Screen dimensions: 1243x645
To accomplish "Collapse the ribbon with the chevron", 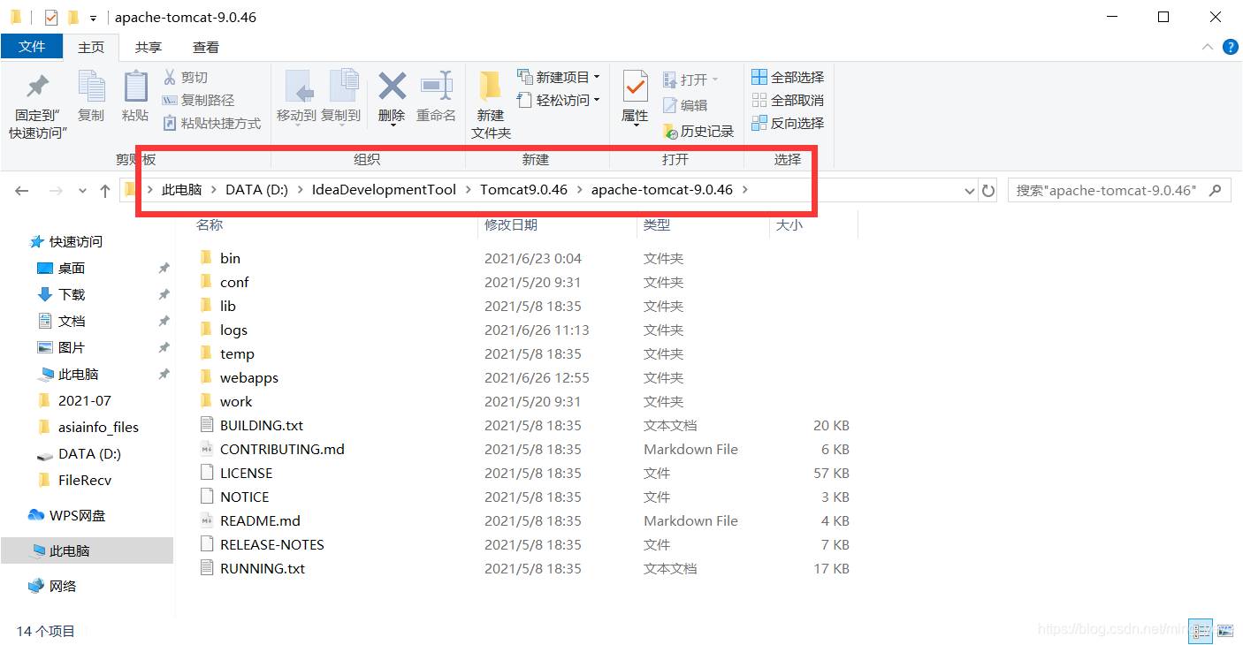I will [x=1208, y=47].
